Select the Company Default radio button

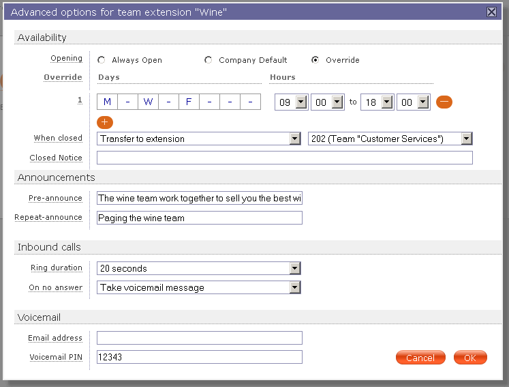pyautogui.click(x=208, y=60)
